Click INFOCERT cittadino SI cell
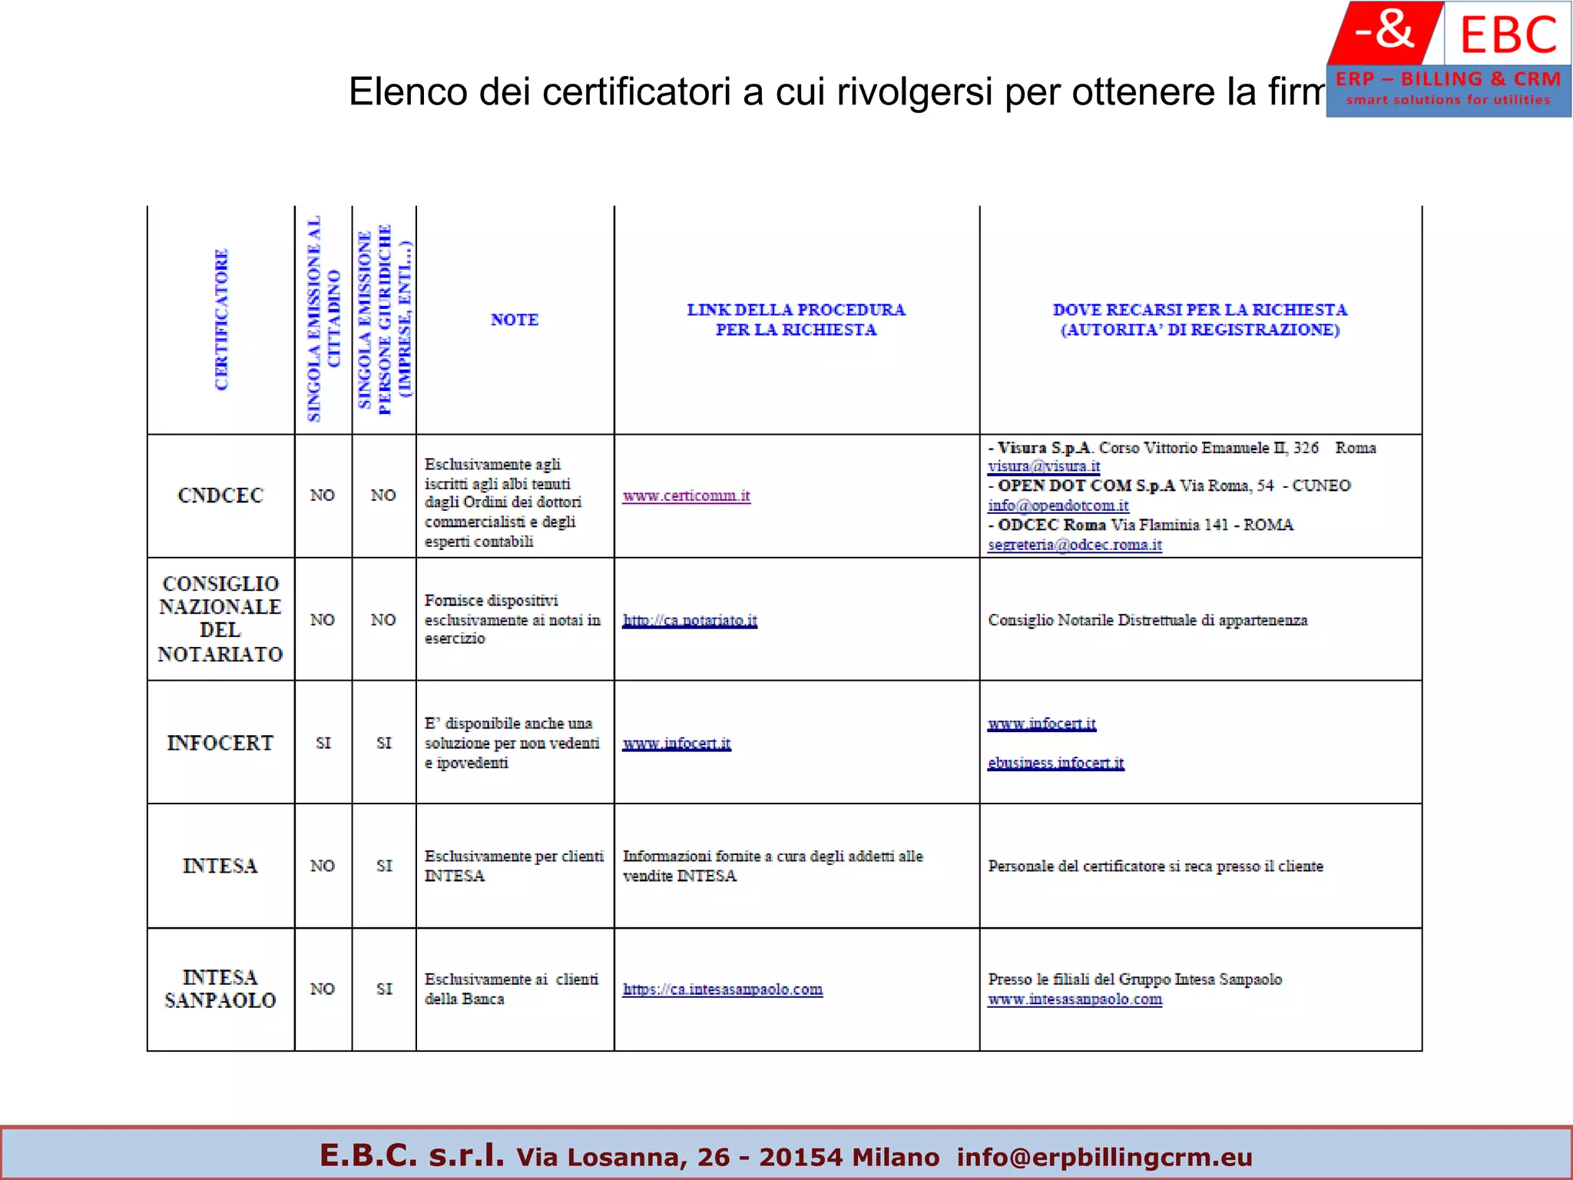Viewport: 1573px width, 1180px height. [323, 743]
